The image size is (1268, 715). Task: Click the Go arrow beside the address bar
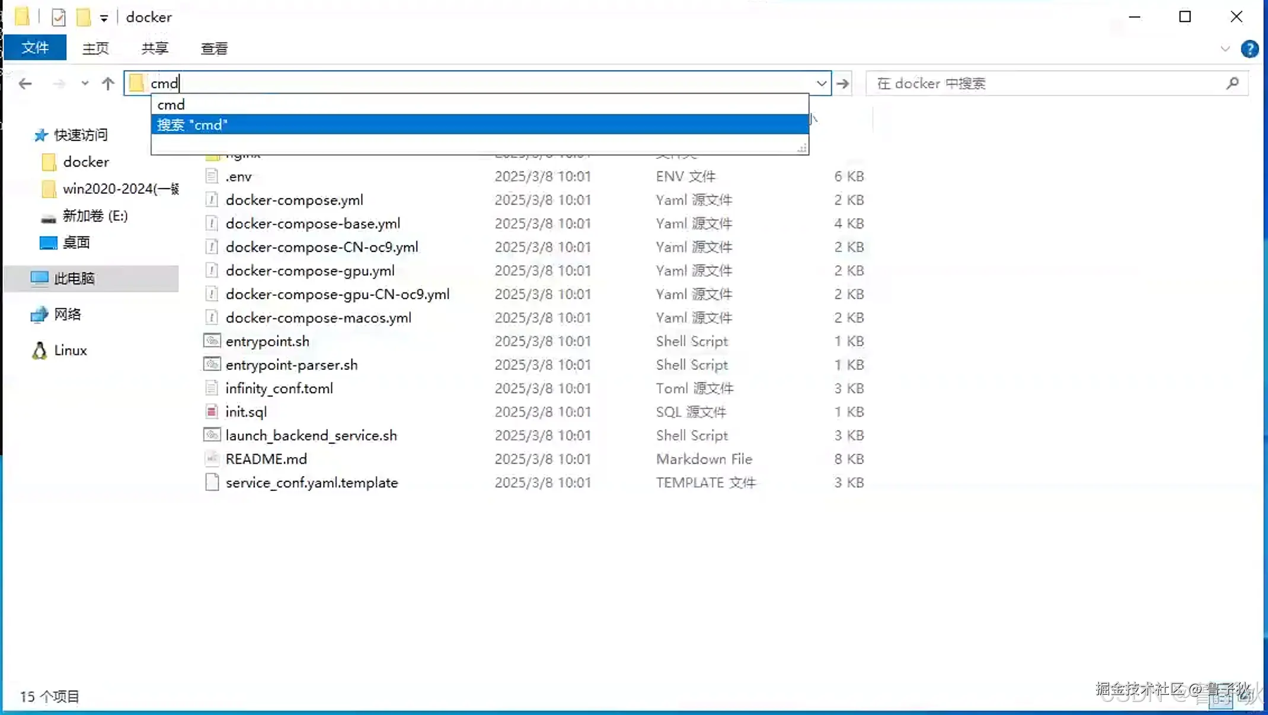click(x=843, y=84)
